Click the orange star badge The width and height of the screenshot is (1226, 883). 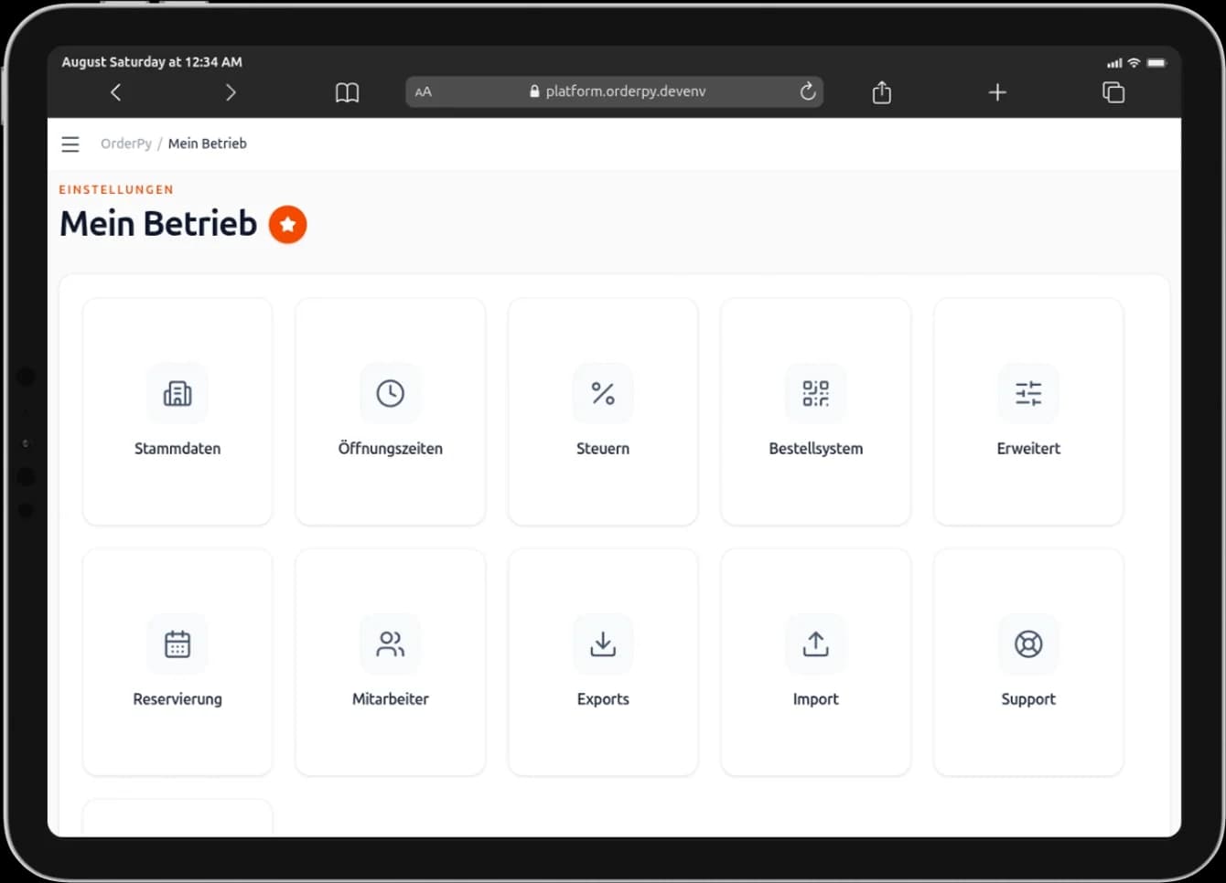pos(287,224)
